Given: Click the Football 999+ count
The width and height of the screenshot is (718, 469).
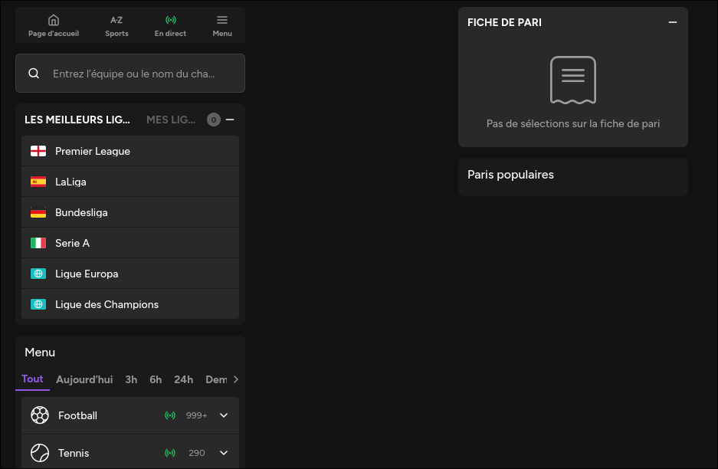Looking at the screenshot, I should pyautogui.click(x=196, y=415).
